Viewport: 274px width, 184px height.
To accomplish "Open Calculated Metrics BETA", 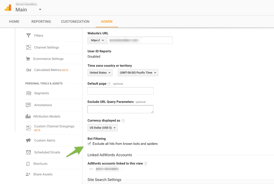I will [51, 70].
